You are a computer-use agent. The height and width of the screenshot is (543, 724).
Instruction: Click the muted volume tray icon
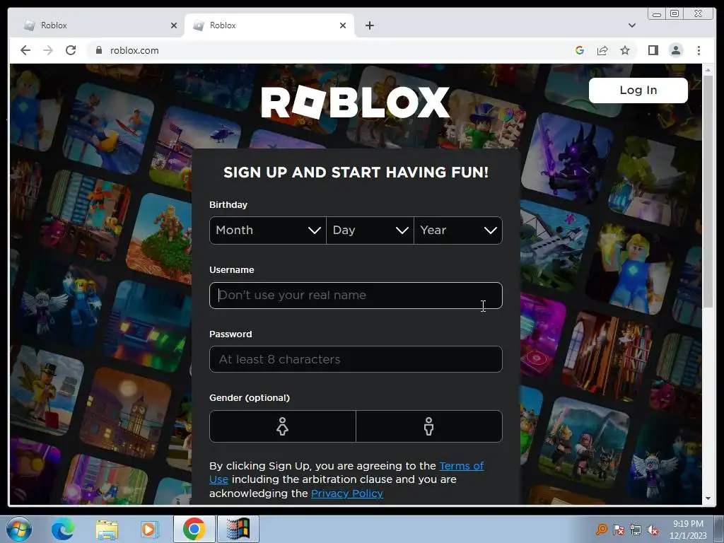click(x=653, y=530)
